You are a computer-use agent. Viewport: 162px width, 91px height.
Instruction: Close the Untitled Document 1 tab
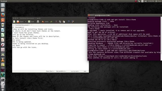point(31,25)
